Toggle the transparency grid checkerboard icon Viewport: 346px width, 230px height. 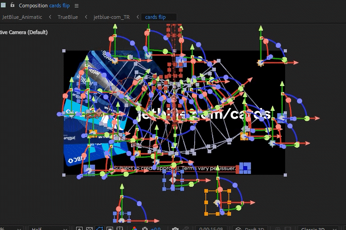tap(89, 229)
